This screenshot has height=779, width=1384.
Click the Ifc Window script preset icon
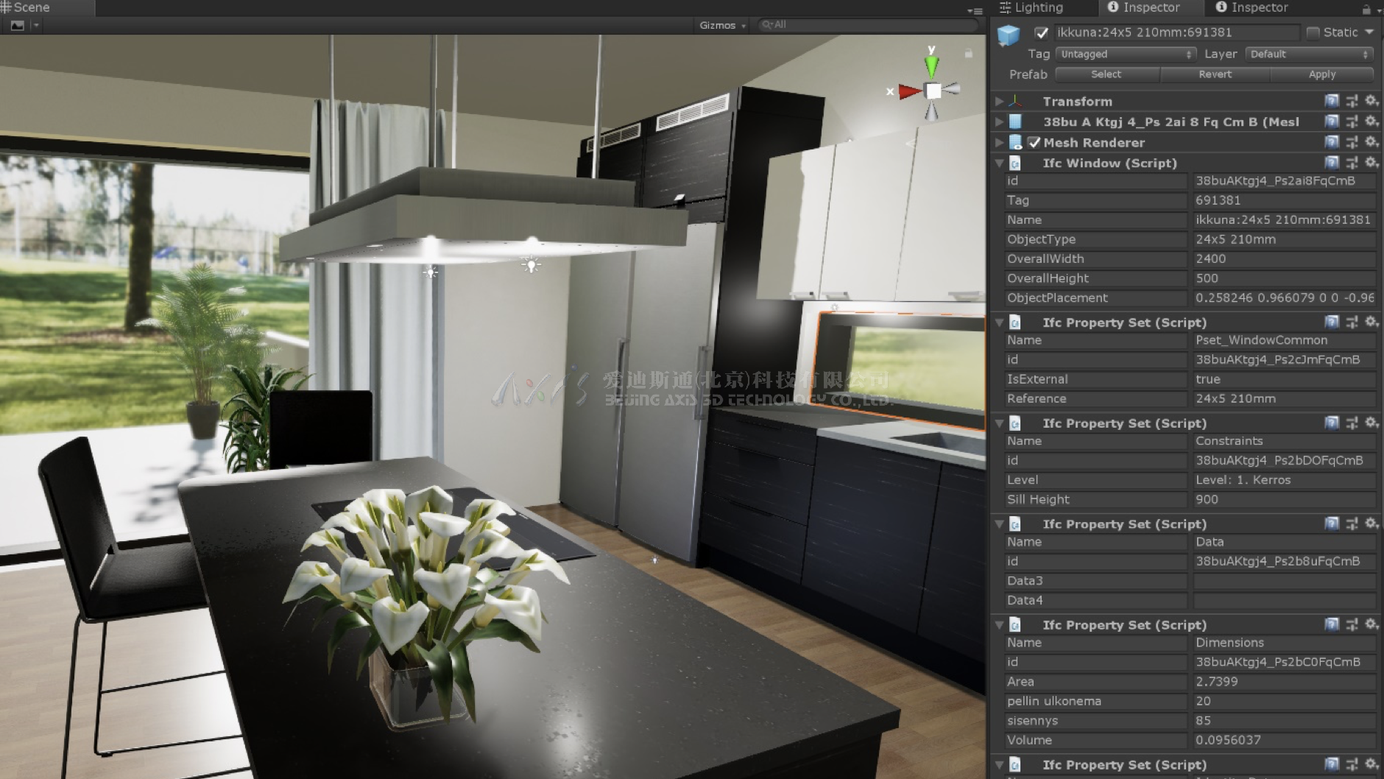(1352, 163)
